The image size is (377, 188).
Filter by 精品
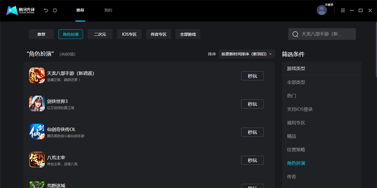[291, 136]
